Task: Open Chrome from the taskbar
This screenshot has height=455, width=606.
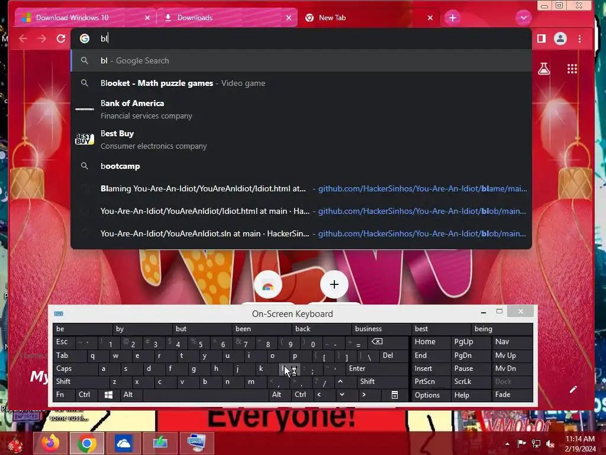Action: pyautogui.click(x=87, y=443)
